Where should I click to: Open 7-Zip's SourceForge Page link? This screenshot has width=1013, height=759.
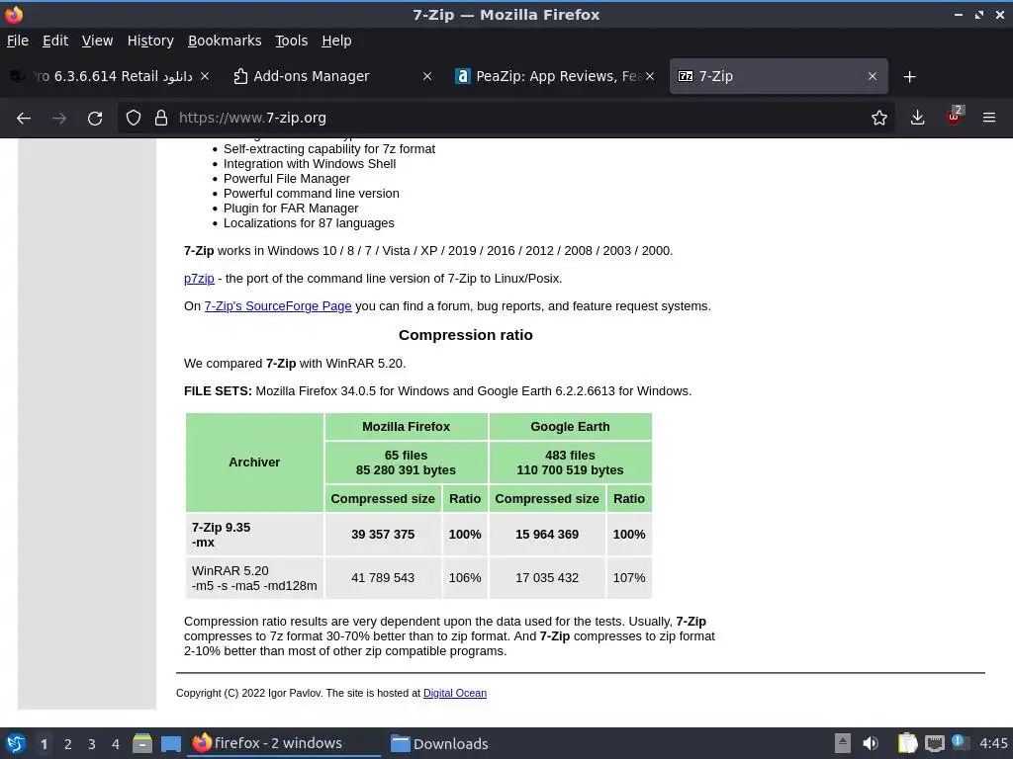[x=278, y=306]
